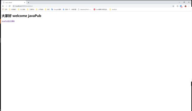Click the red profile avatar icon
This screenshot has width=192, height=111.
coord(186,6)
